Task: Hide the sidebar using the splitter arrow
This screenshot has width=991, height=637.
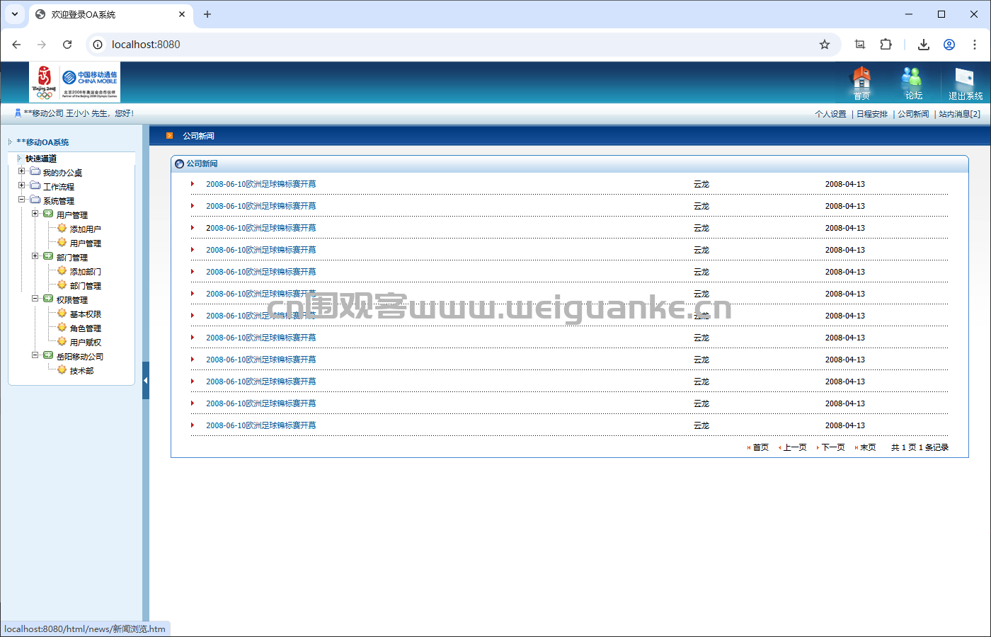Action: 145,380
